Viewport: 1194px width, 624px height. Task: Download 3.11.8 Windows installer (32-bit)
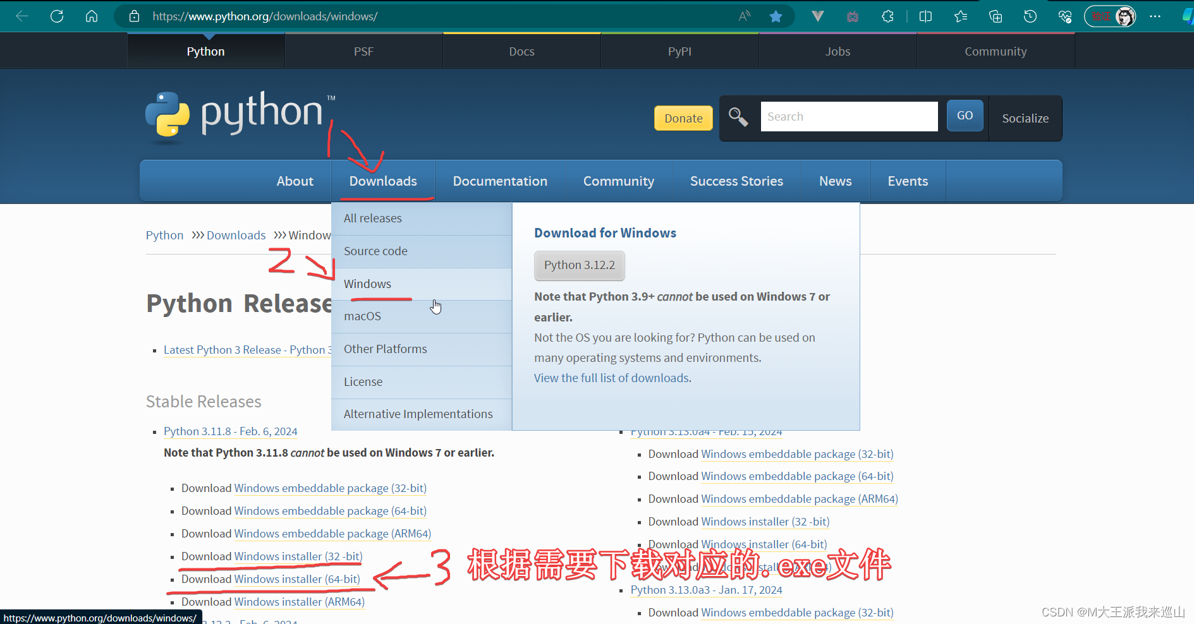coord(298,556)
